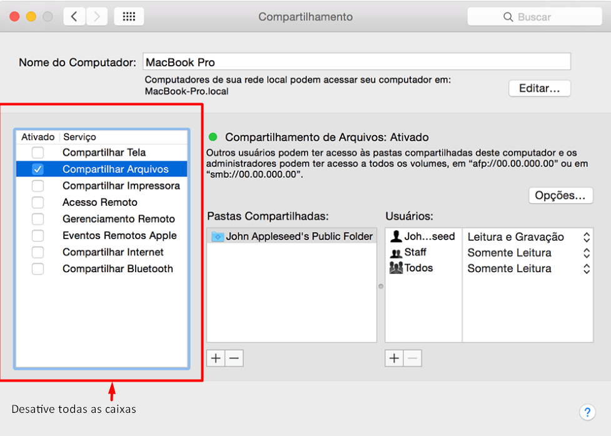Open the Opções... dialog
This screenshot has height=436, width=611.
coord(561,195)
